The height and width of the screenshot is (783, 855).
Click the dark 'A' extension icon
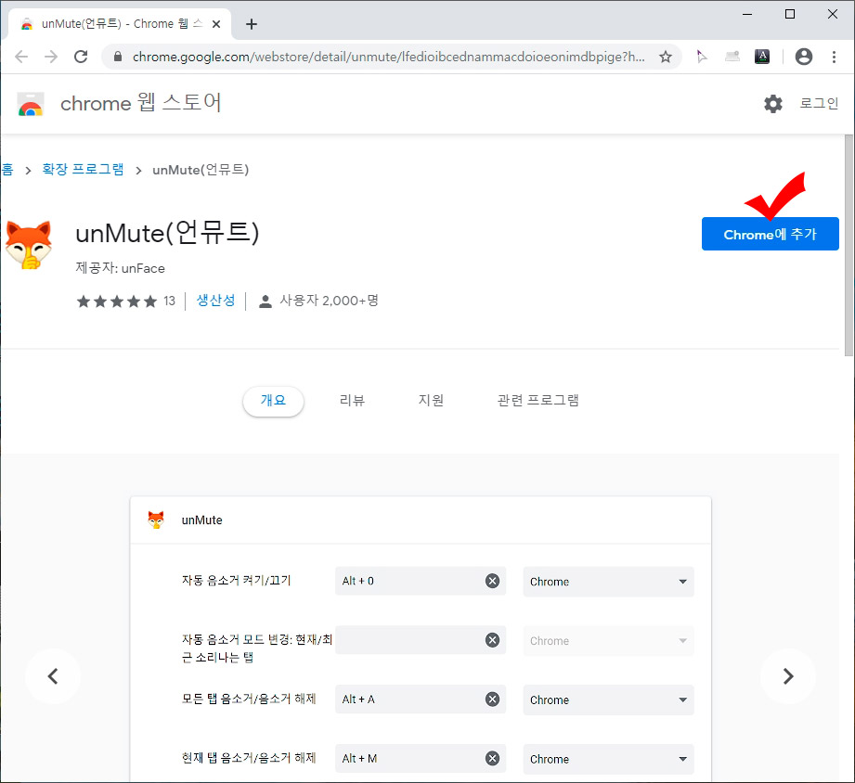coord(762,56)
